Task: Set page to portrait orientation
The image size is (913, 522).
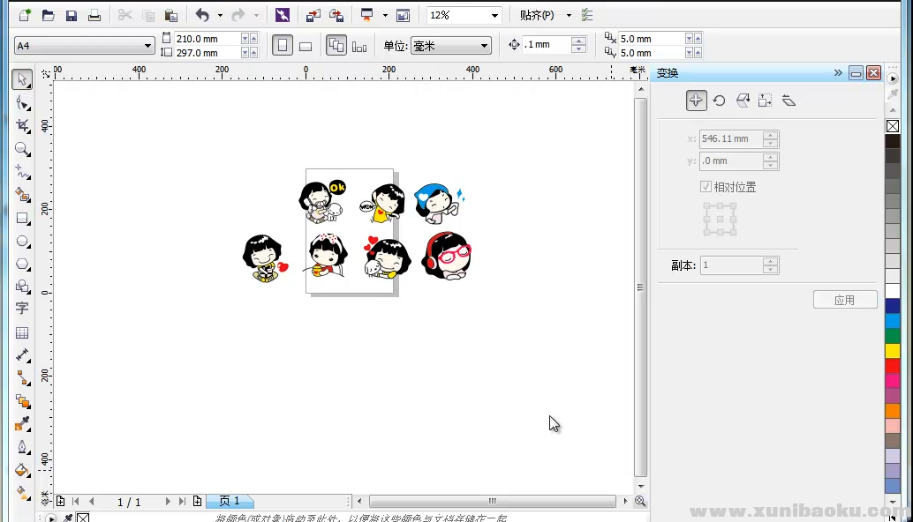Action: click(x=283, y=46)
